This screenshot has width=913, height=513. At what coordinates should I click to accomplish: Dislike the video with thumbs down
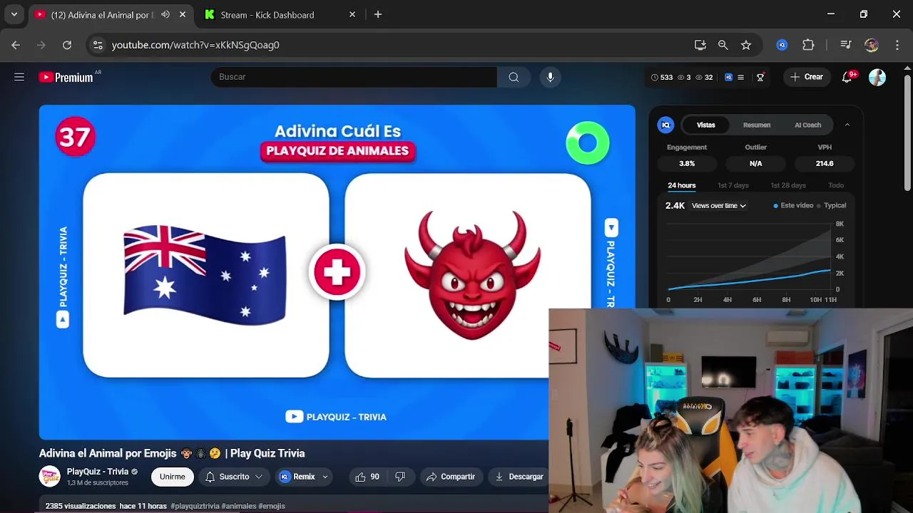[400, 477]
